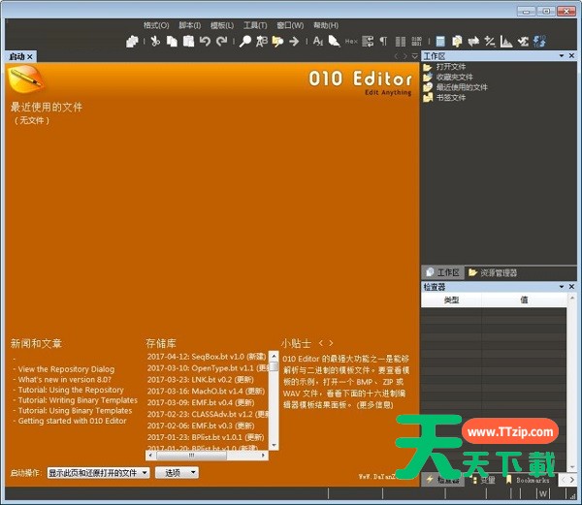This screenshot has width=582, height=505.
Task: Open tab list dropdown triangle above editor
Action: click(414, 56)
